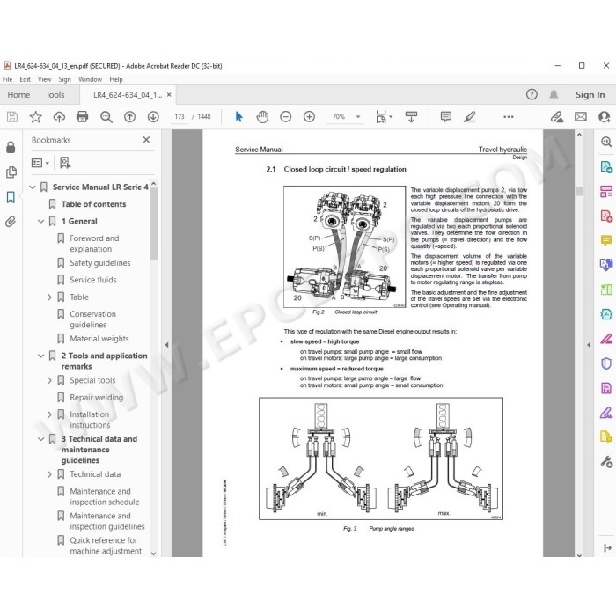Screen dimensions: 616x616
Task: Switch to the Tools tab
Action: point(55,95)
